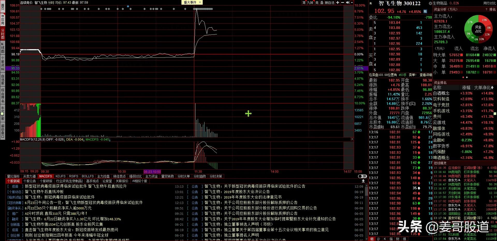The height and width of the screenshot is (241, 497).
Task: Click the 资金占比 pie chart
Action: pos(478,29)
